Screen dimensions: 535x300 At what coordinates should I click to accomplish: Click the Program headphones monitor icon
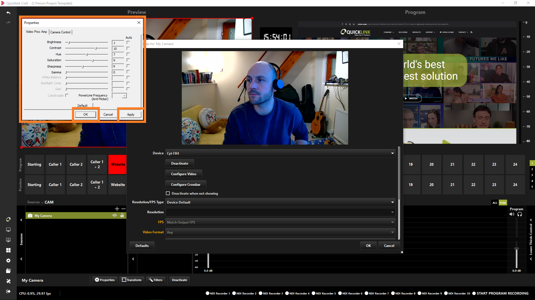pos(520,214)
